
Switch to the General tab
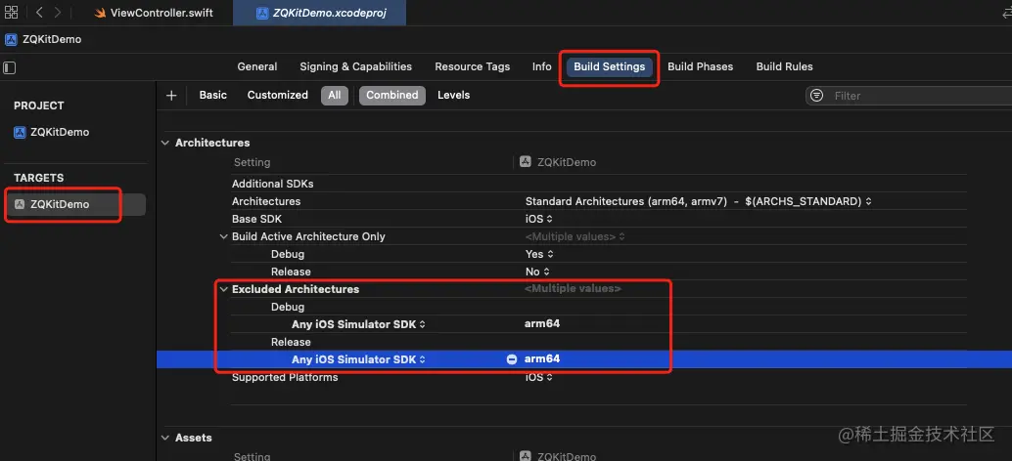tap(256, 66)
